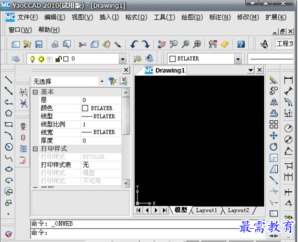The width and height of the screenshot is (298, 242).
Task: Click the Zoom extents icon
Action: coord(197,44)
